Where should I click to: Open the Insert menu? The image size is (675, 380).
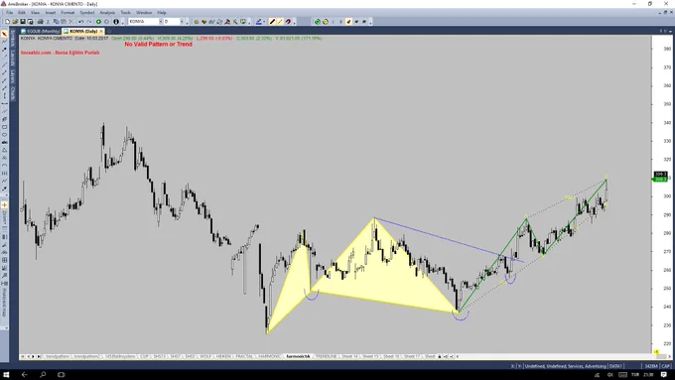[x=51, y=13]
